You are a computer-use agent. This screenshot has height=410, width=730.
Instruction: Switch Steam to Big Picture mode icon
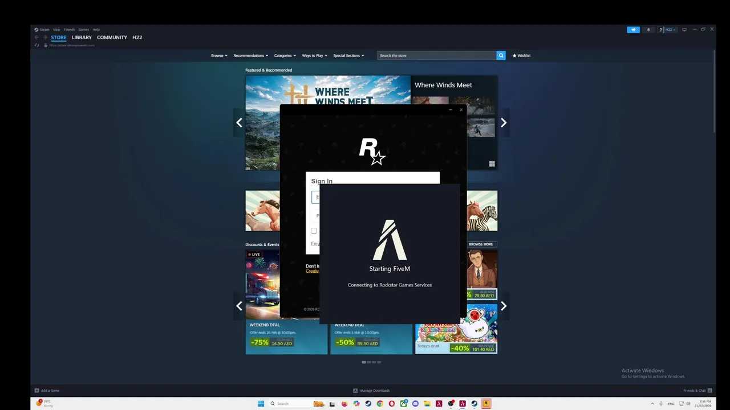tap(684, 30)
